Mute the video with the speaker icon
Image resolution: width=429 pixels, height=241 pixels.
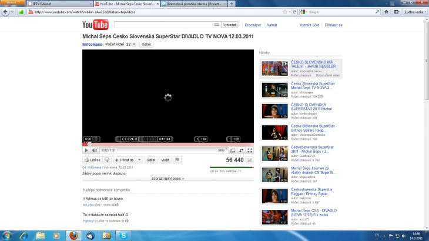pyautogui.click(x=95, y=150)
